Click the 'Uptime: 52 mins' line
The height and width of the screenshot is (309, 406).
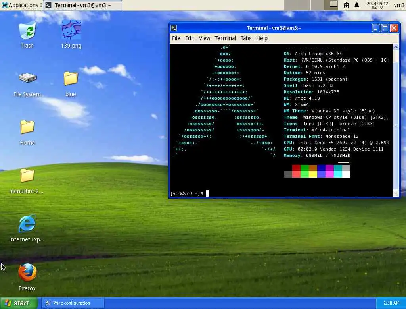coord(304,73)
